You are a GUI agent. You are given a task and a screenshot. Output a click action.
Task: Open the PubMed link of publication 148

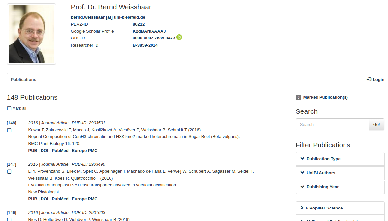pos(60,151)
